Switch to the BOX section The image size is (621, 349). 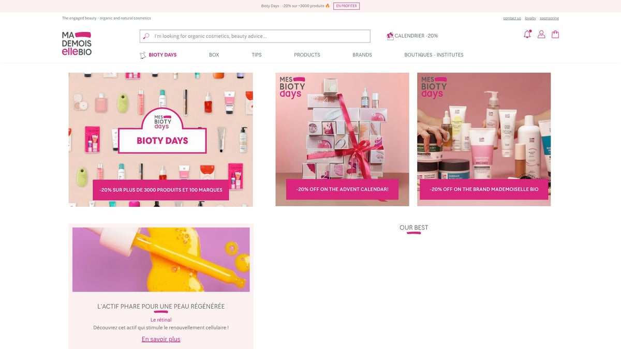click(214, 54)
